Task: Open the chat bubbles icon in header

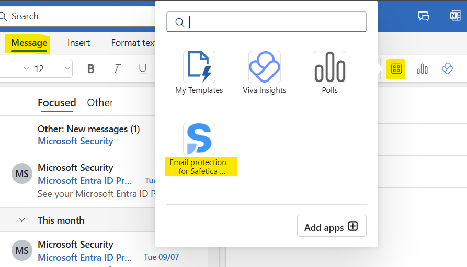Action: (424, 16)
